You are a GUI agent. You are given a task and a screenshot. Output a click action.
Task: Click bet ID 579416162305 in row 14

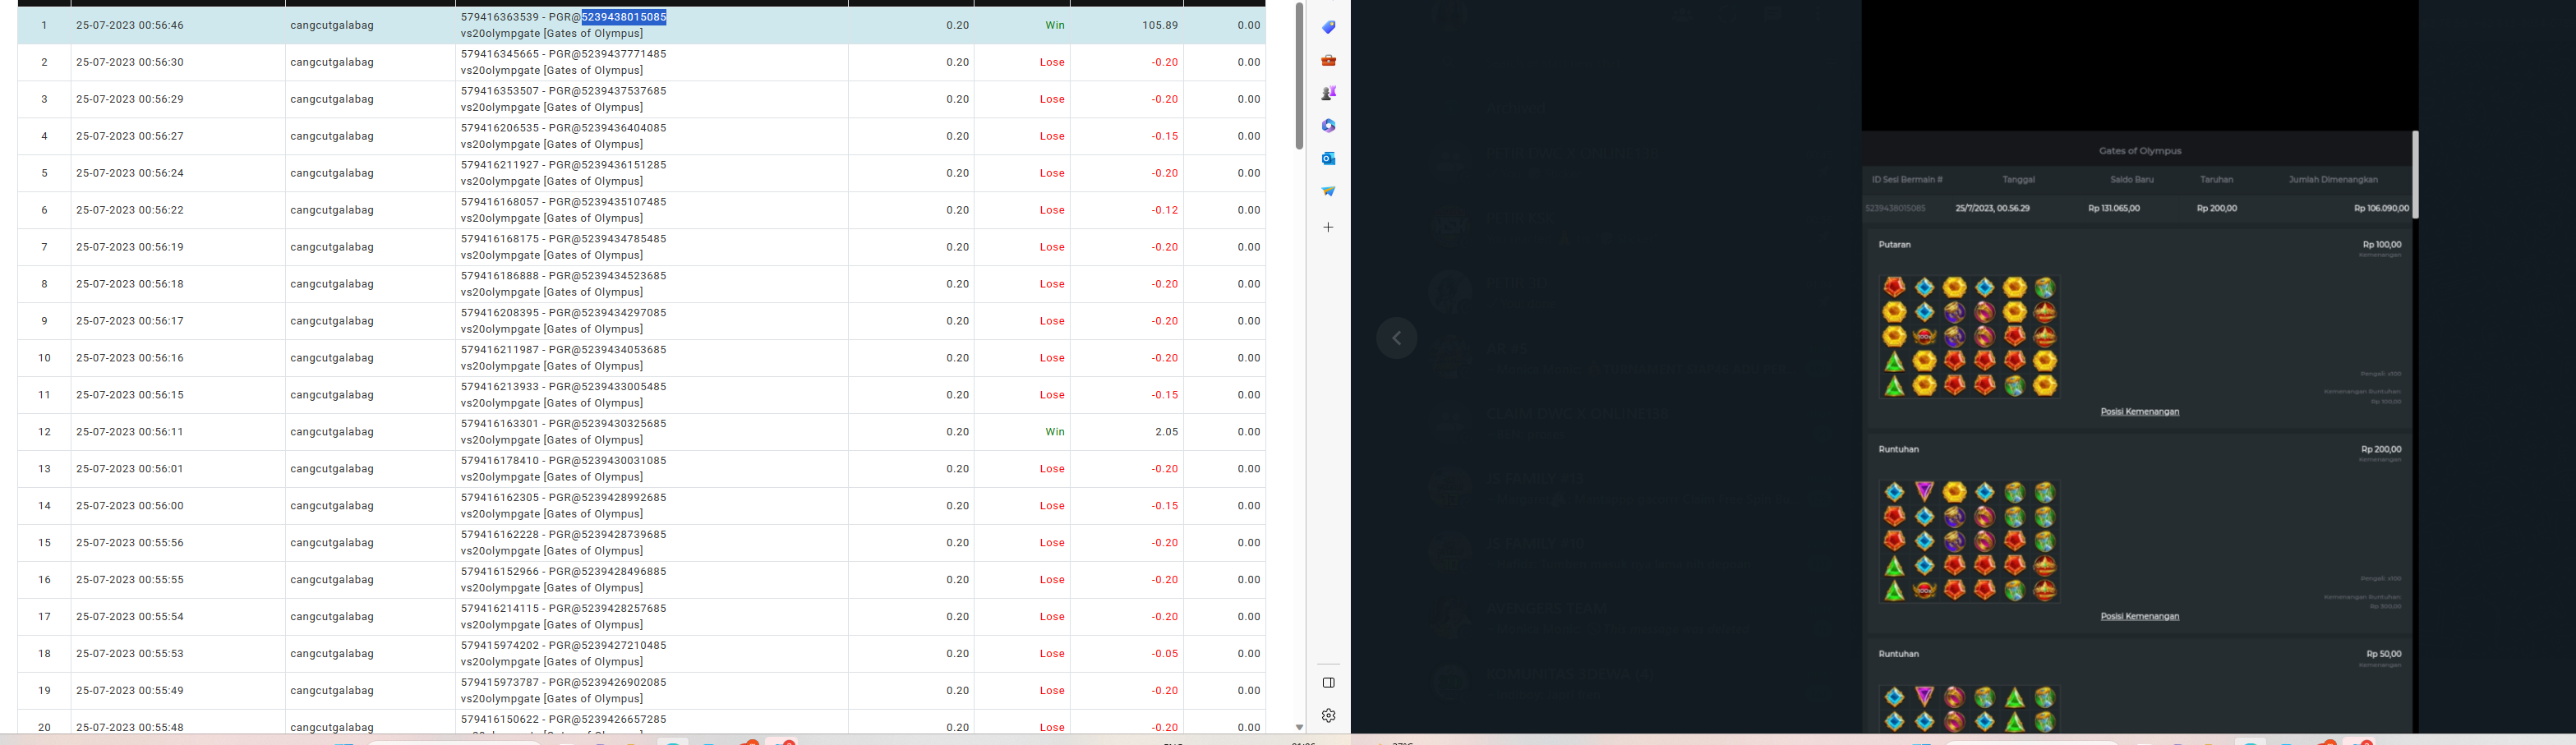click(x=499, y=498)
